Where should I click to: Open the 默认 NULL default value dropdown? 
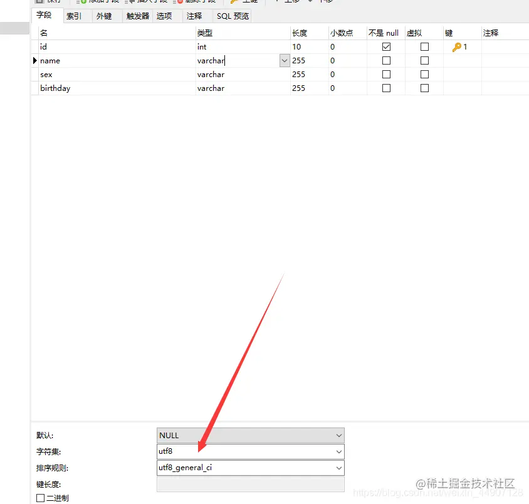338,435
